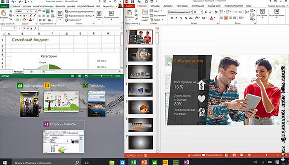Screen dimensions: 289x165
Task: Expand Excel's Условное форматирование dropdown
Action: click(x=80, y=12)
